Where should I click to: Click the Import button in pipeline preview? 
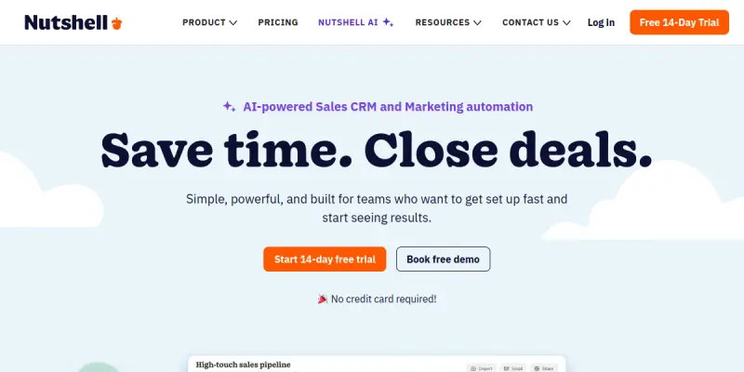tap(482, 368)
